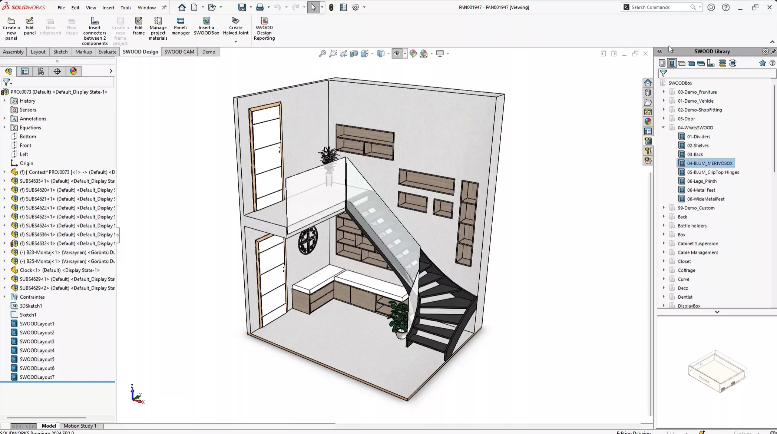
Task: Click Create a new panel tool
Action: pyautogui.click(x=11, y=29)
